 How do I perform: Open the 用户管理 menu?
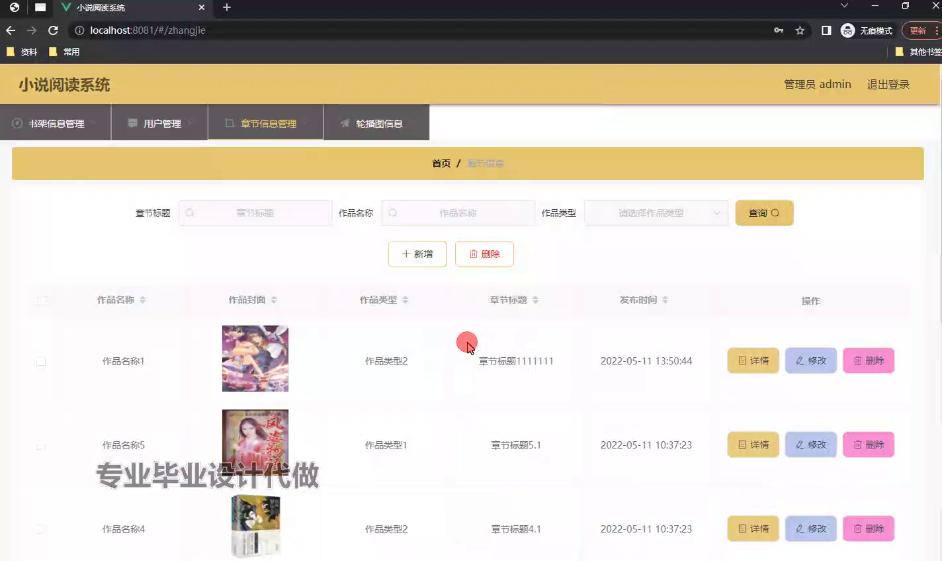[159, 123]
